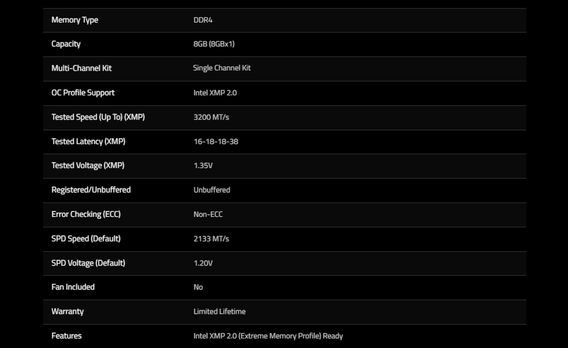Screen dimensions: 568x348
Task: Click the Non-ECC value text
Action: (x=208, y=214)
